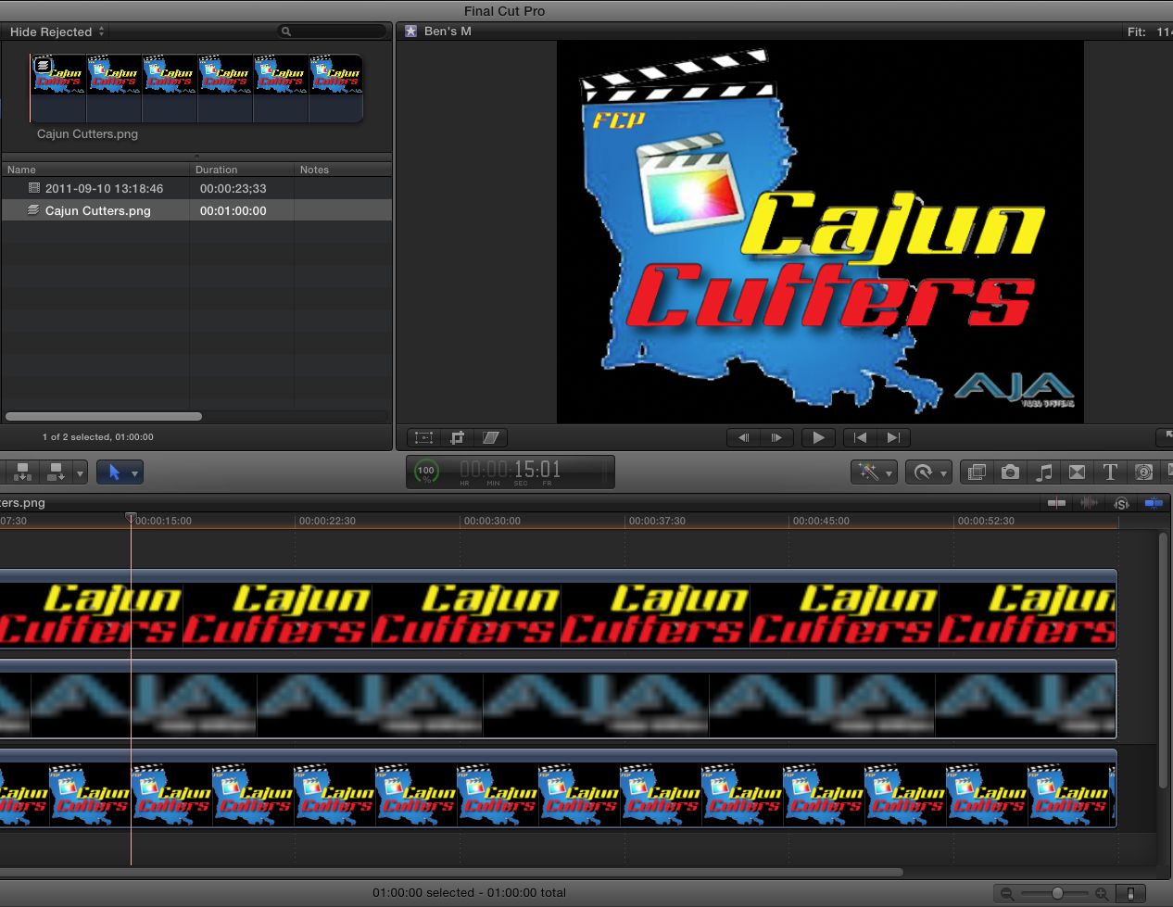Click the Cajun Cutters.png filmstrip thumbnail
Viewport: 1173px width, 907px height.
click(196, 88)
